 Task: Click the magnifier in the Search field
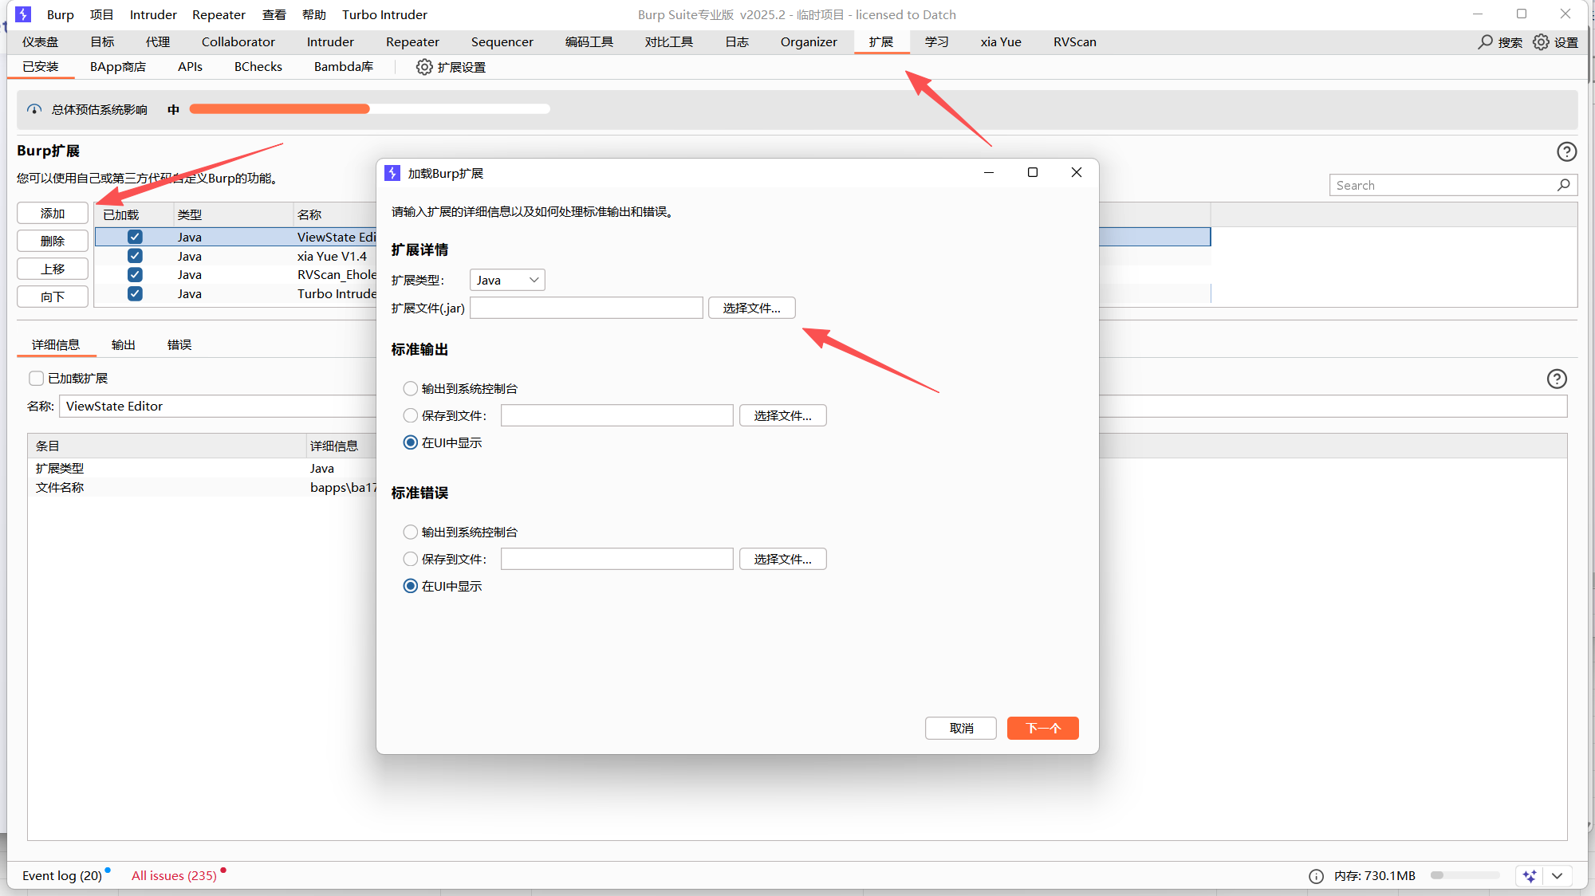pos(1563,185)
